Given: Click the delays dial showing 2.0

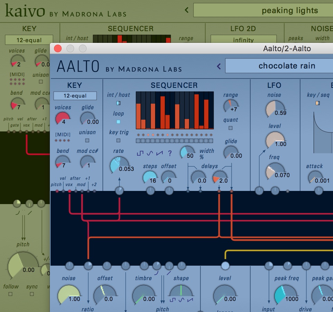Looking at the screenshot, I should tap(220, 177).
